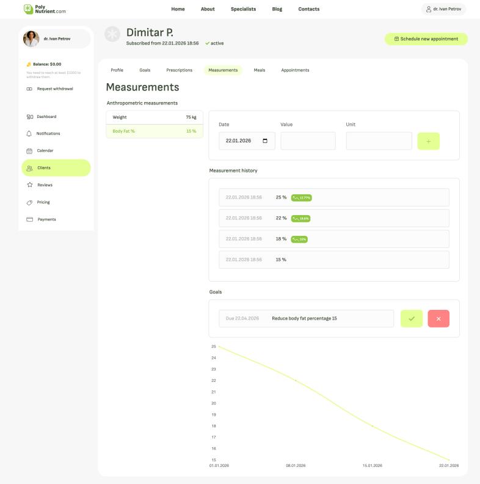Screen dimensions: 480x484
Task: Click the PolyNutrient logo icon
Action: pyautogui.click(x=28, y=9)
